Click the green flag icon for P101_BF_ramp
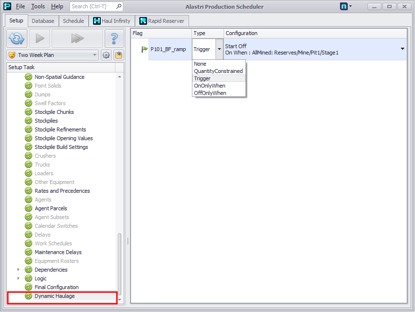 pos(144,49)
